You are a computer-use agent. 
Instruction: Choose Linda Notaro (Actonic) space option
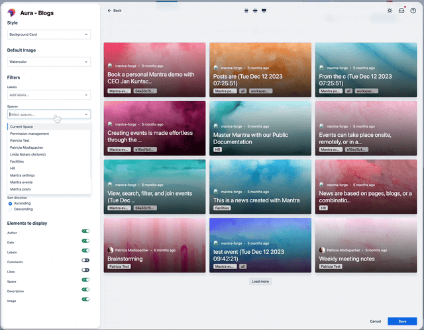pos(49,155)
